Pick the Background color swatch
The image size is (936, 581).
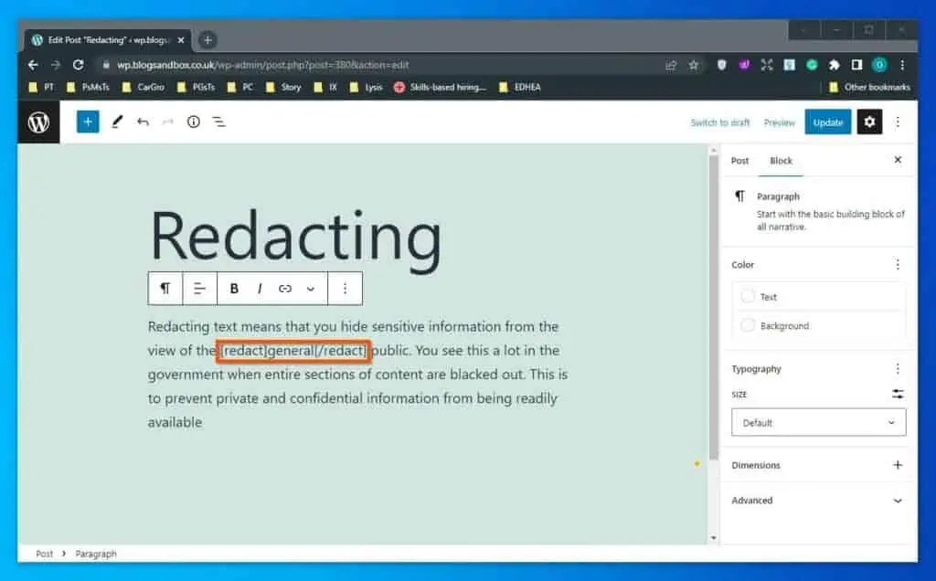tap(748, 326)
